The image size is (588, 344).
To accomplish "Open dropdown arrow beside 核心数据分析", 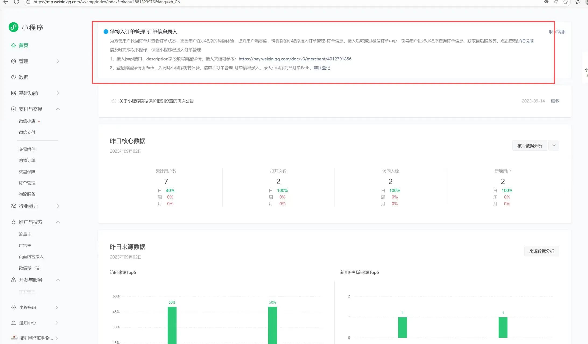I will tap(554, 146).
